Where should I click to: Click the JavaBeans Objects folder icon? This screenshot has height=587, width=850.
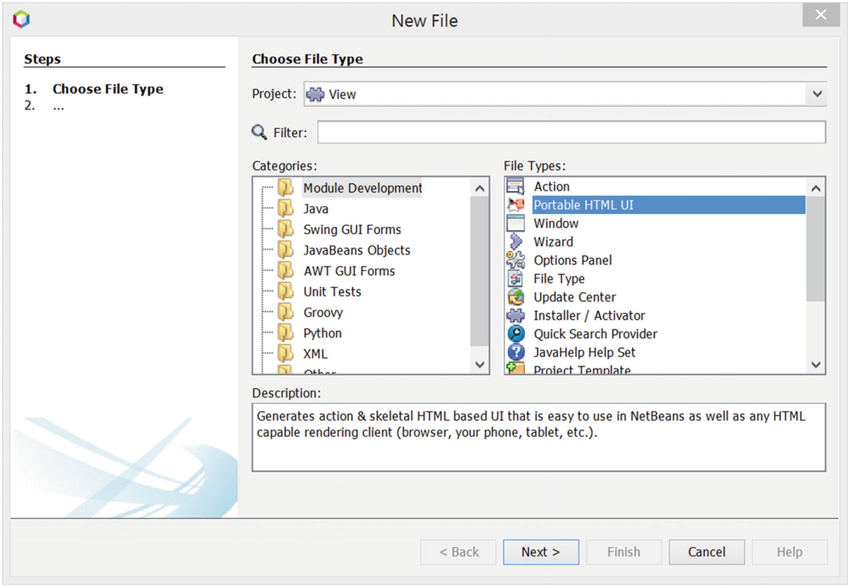(x=286, y=250)
